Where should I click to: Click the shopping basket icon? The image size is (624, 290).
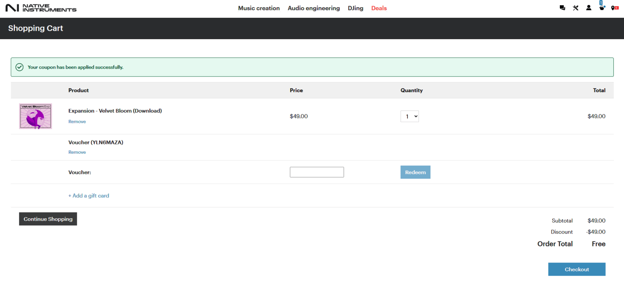click(x=602, y=8)
